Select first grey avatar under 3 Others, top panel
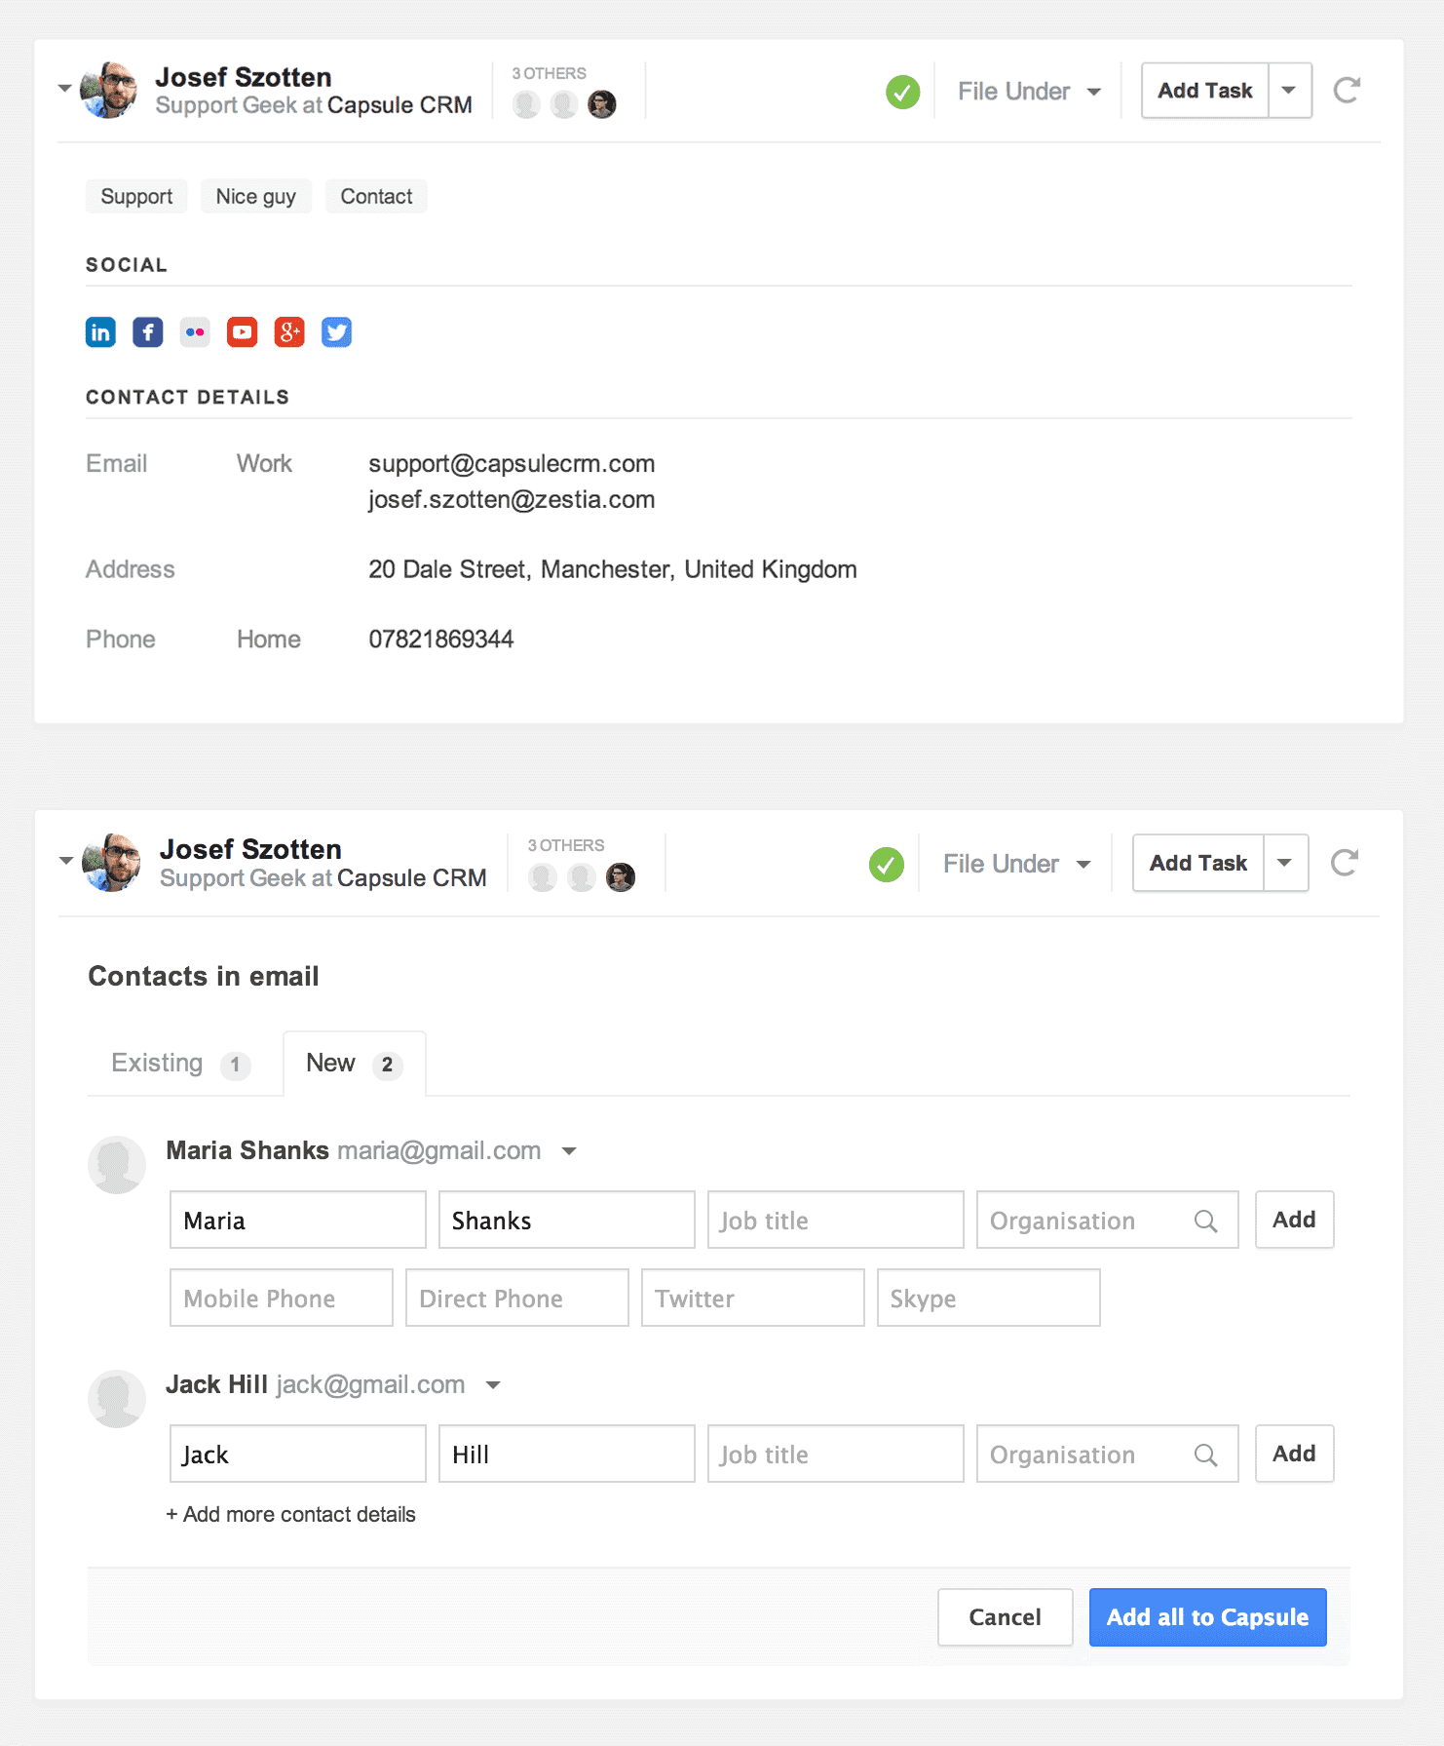Viewport: 1444px width, 1746px height. (x=527, y=104)
